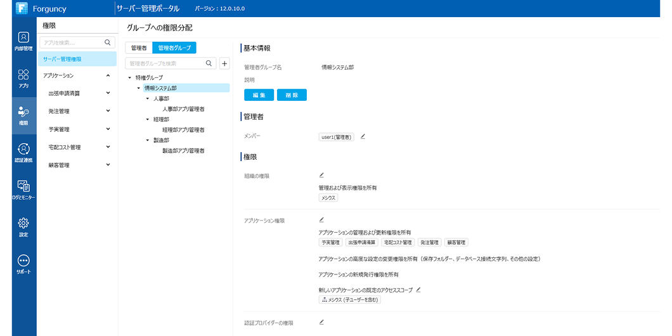Add a new administrator group with plus button

coord(224,63)
